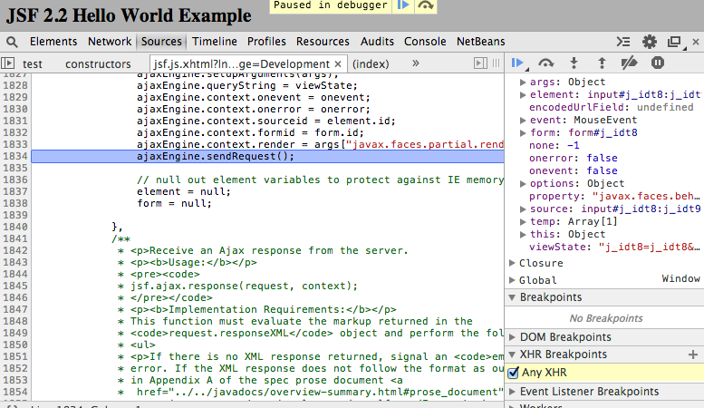Click the encodedUrlField undefined row
This screenshot has width=704, height=408.
pyautogui.click(x=611, y=107)
